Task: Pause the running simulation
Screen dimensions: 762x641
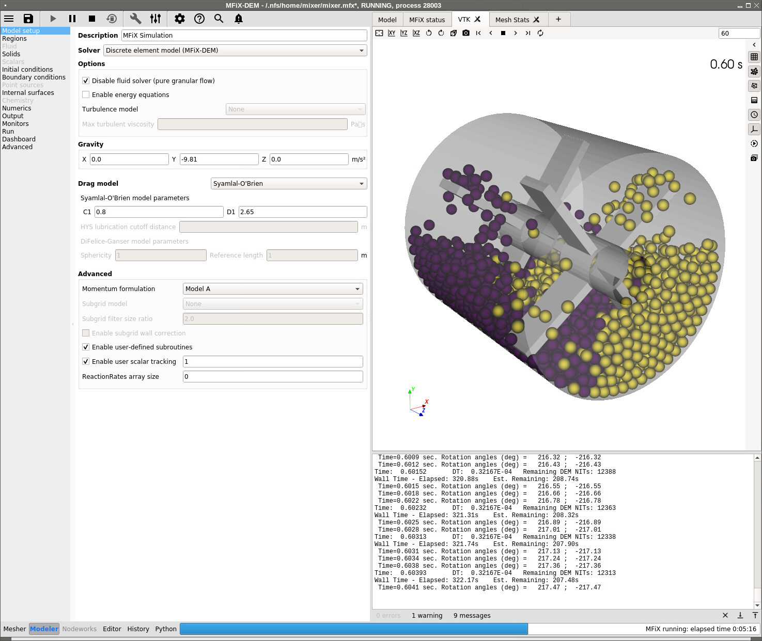Action: [x=72, y=19]
